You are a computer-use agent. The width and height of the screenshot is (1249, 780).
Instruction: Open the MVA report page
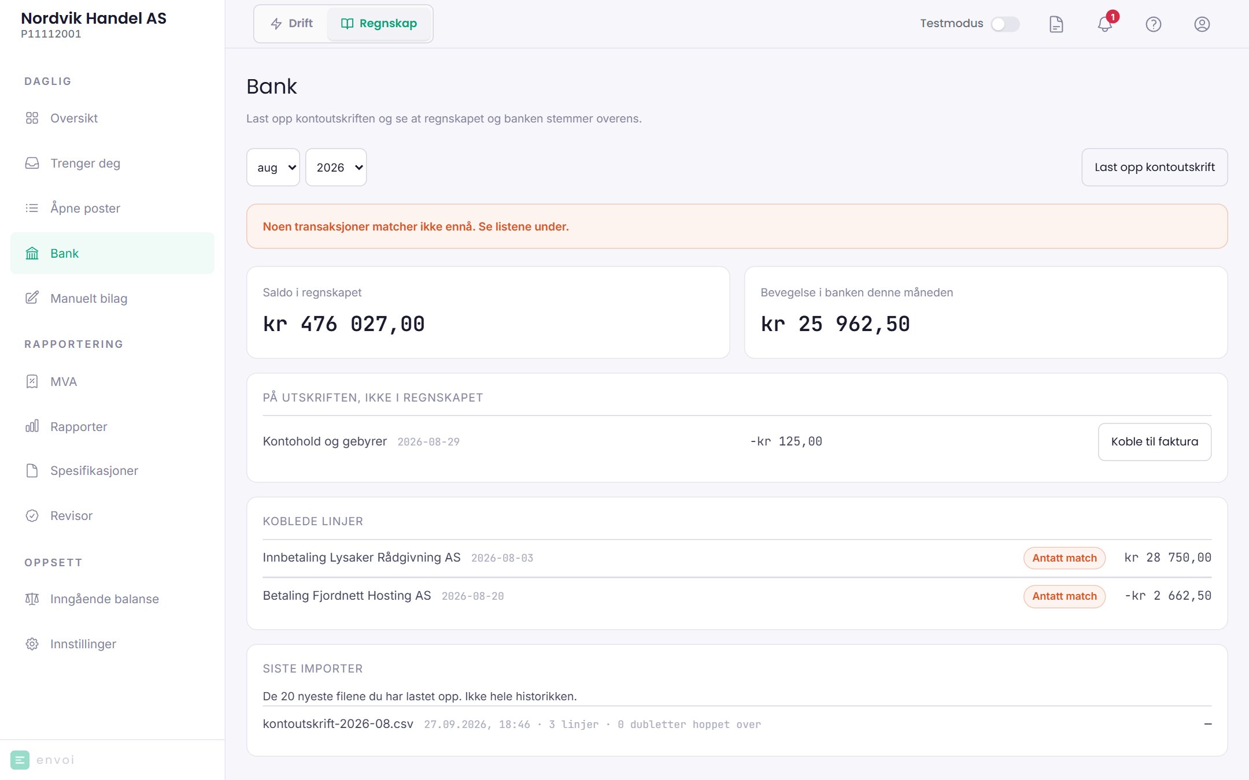(x=112, y=381)
